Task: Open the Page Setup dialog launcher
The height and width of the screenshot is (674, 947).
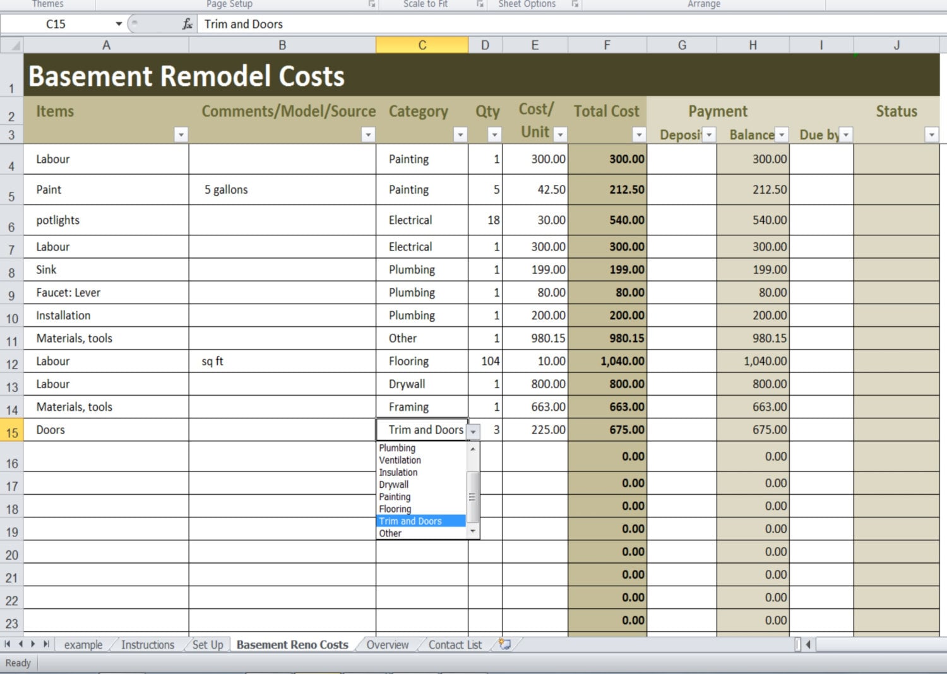Action: pyautogui.click(x=372, y=4)
